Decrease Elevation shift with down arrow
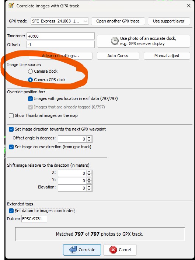 coord(89,190)
